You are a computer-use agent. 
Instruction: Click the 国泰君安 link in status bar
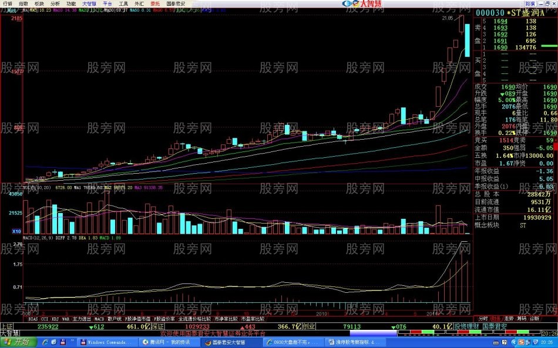pos(495,326)
